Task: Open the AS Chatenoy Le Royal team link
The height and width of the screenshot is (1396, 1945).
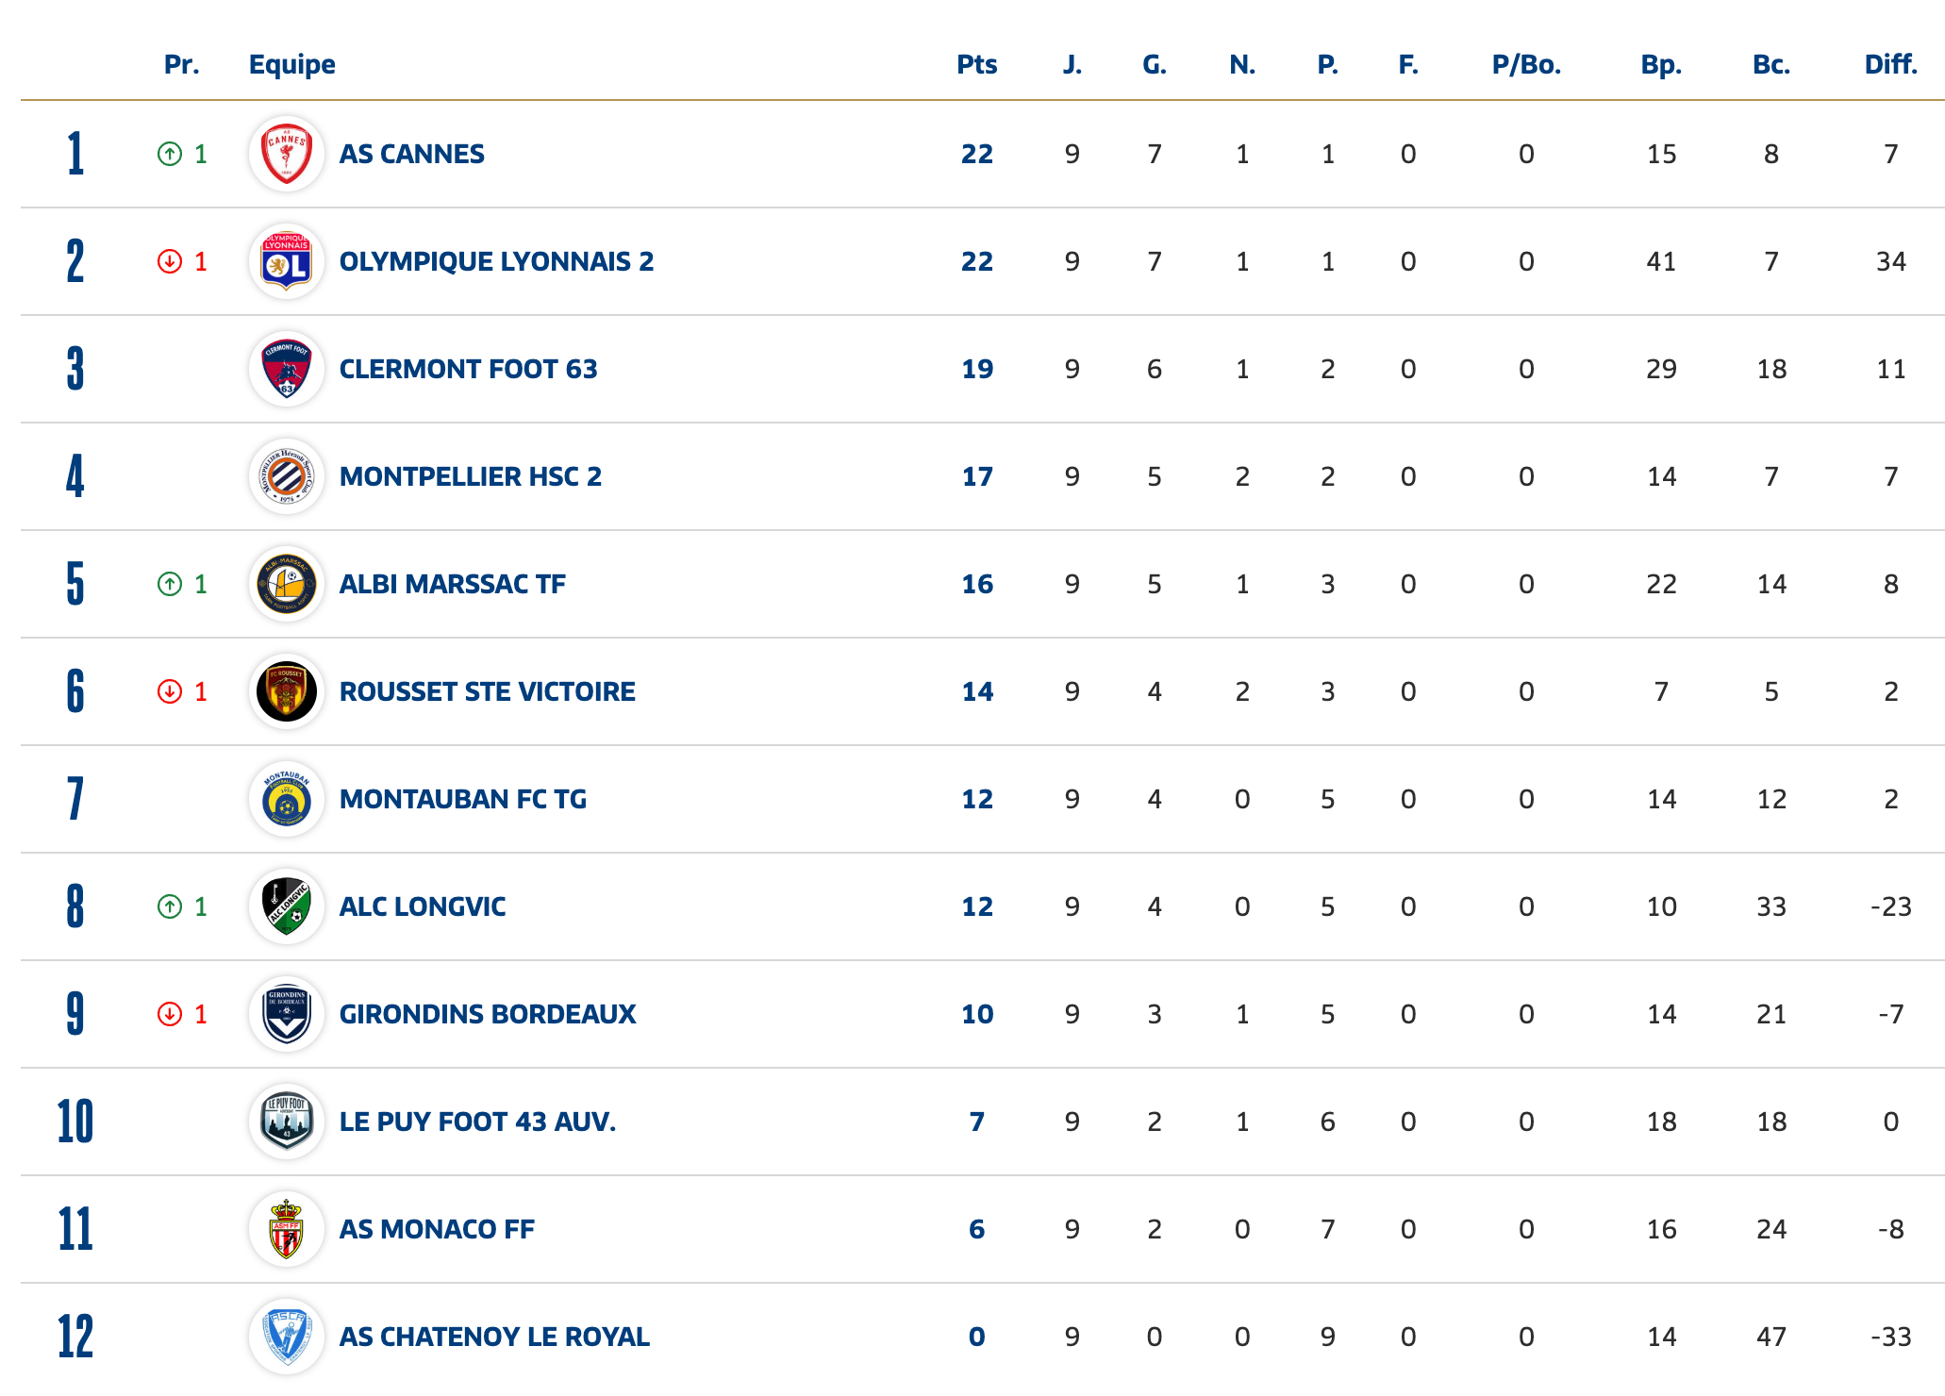Action: coord(494,1337)
